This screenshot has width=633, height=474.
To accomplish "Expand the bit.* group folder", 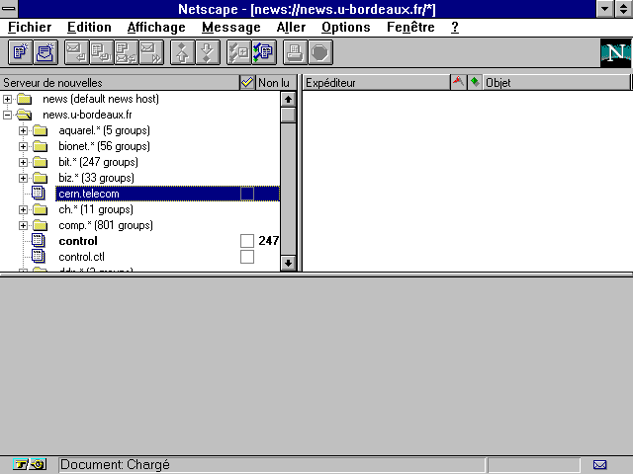I will coord(23,162).
